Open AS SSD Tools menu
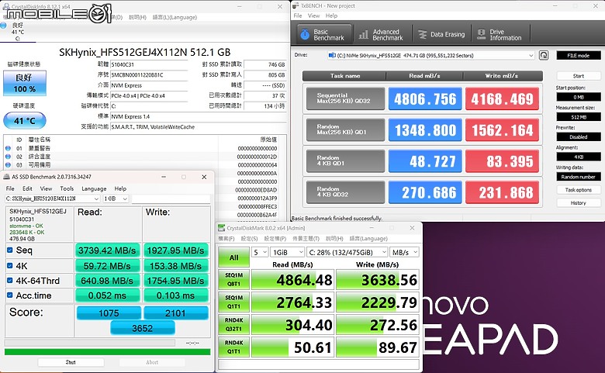This screenshot has width=605, height=373. point(67,188)
